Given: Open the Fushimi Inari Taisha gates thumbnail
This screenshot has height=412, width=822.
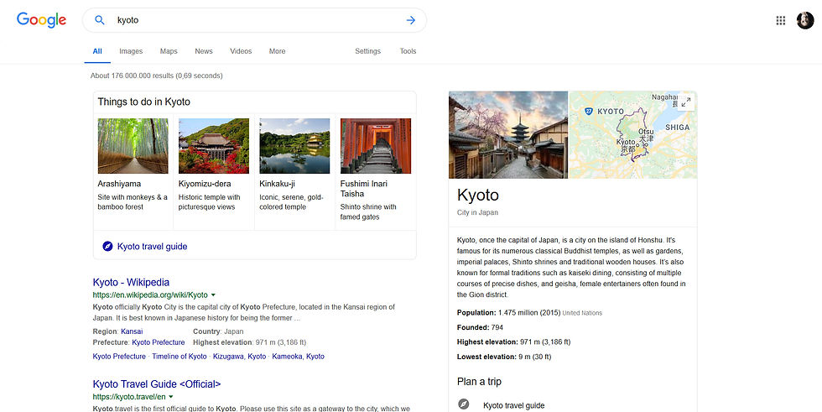Looking at the screenshot, I should pos(376,146).
